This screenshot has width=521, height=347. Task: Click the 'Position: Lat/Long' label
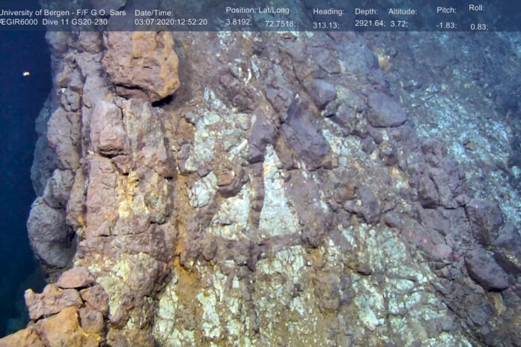pos(258,10)
